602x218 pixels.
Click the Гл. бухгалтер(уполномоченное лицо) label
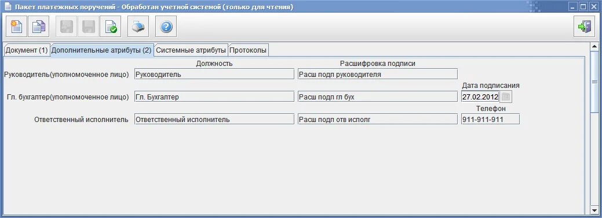coord(68,97)
